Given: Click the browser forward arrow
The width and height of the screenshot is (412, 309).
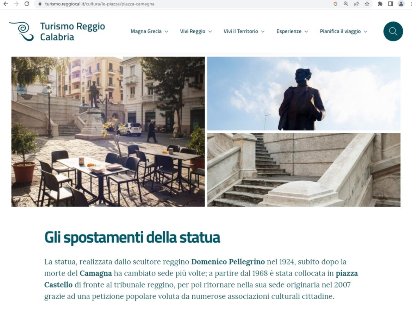Looking at the screenshot, I should pos(16,4).
